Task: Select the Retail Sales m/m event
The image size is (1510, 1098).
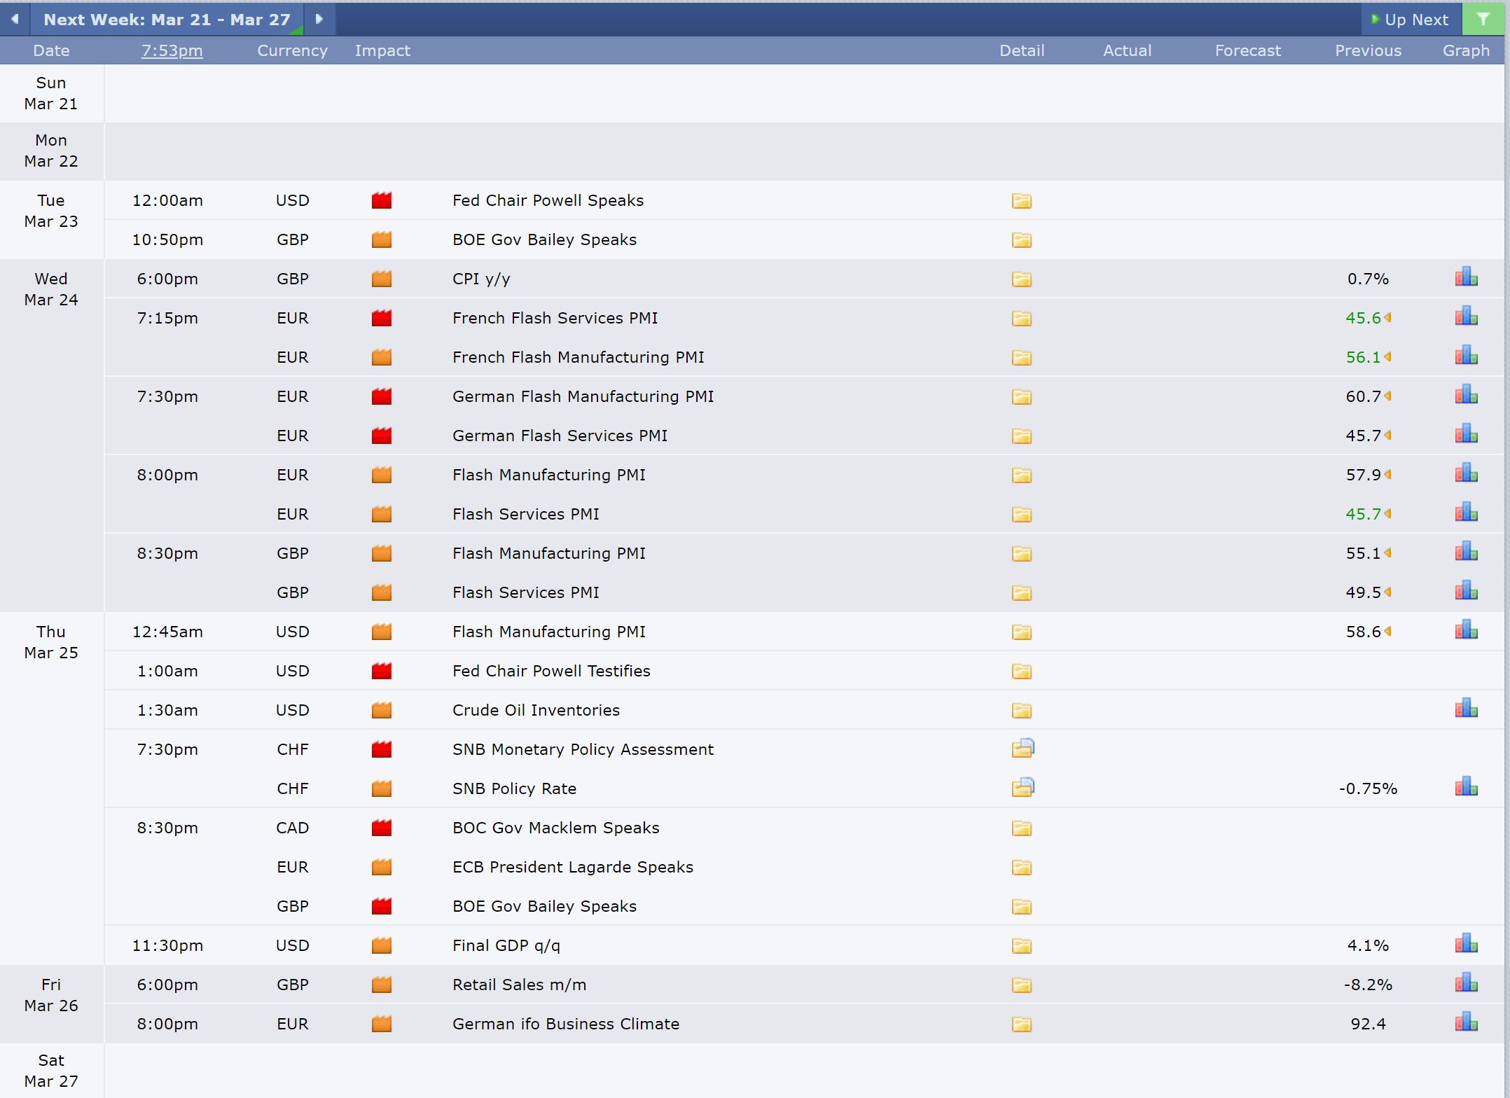Action: point(519,985)
